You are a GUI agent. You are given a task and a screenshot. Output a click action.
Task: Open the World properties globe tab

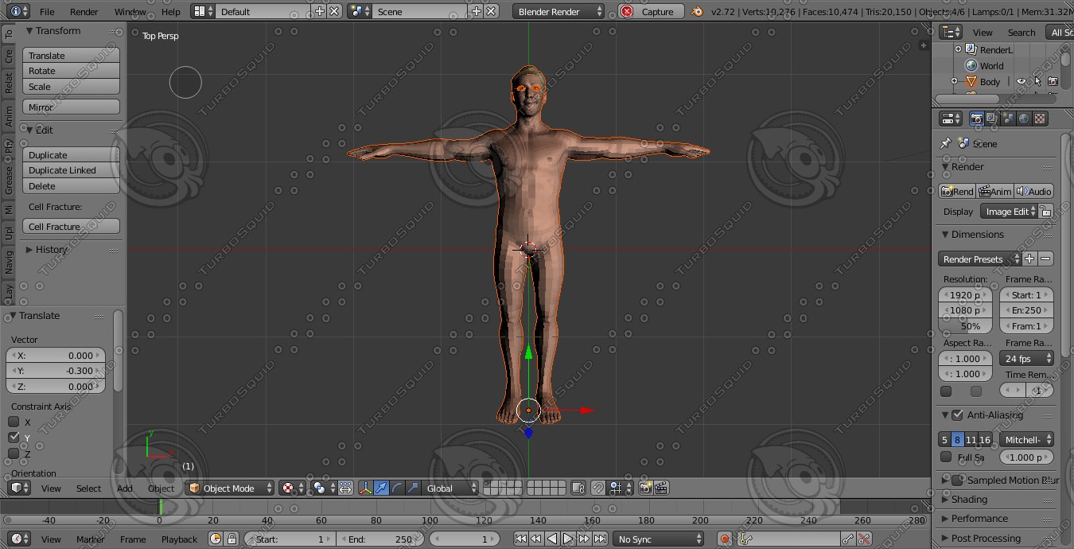(1023, 119)
